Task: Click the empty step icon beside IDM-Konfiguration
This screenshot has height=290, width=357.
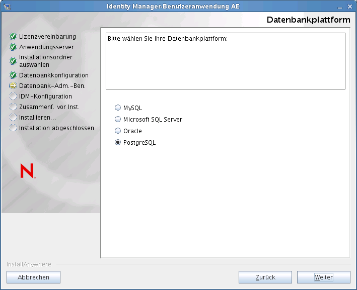Action: coord(13,96)
